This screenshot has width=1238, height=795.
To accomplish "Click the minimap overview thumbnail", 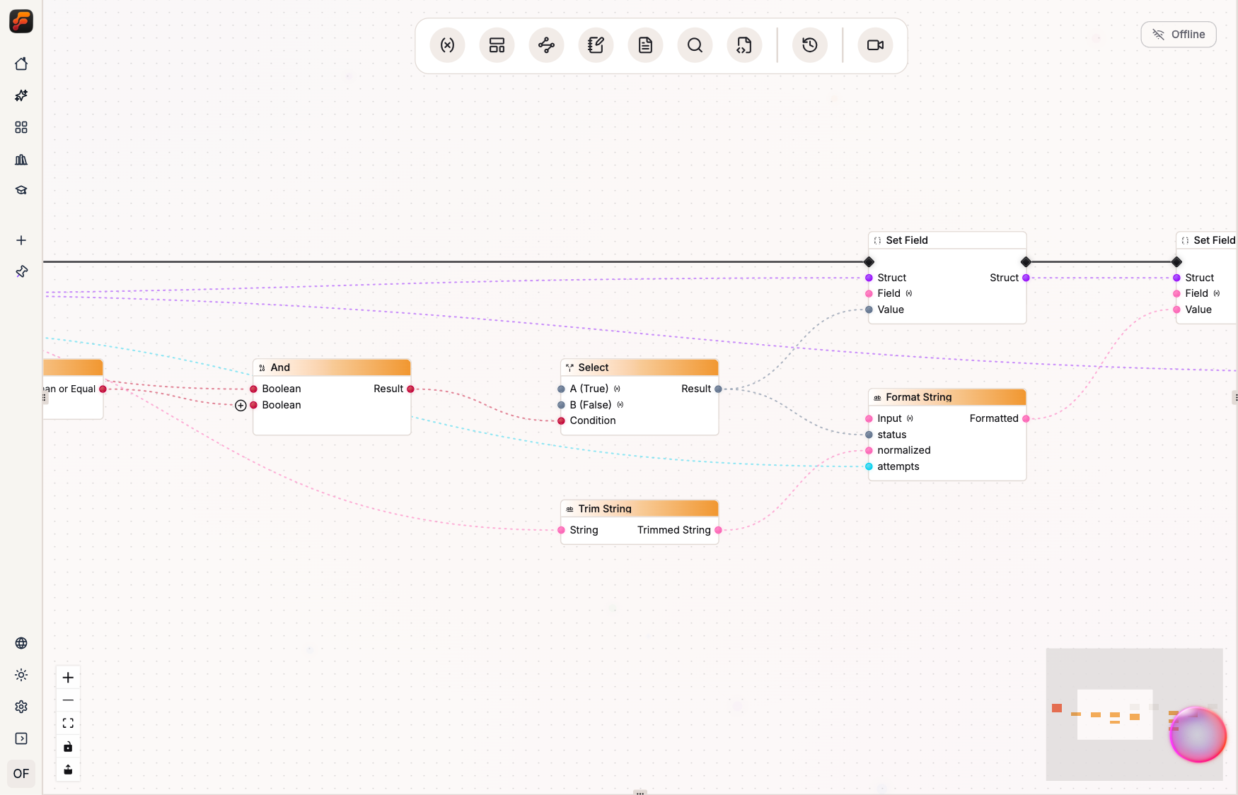I will [x=1134, y=714].
